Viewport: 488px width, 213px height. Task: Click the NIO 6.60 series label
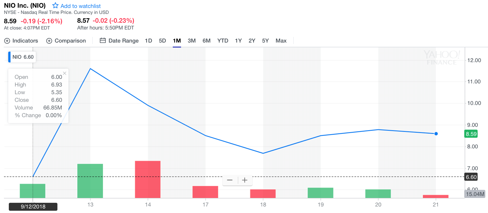point(23,57)
